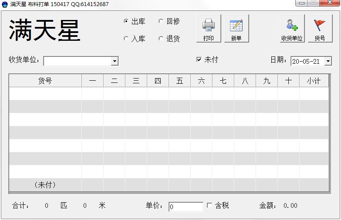The width and height of the screenshot is (341, 220).
Task: Click the first empty 货号 table cell
Action: pos(45,94)
